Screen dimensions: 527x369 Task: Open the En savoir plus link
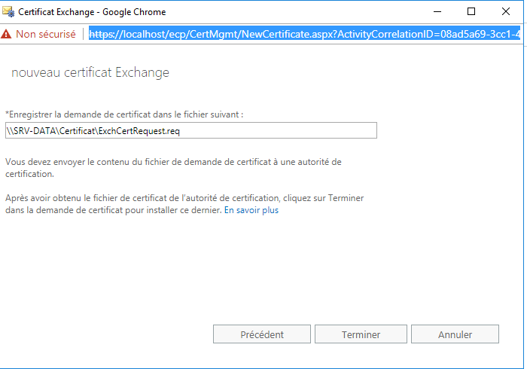click(251, 210)
